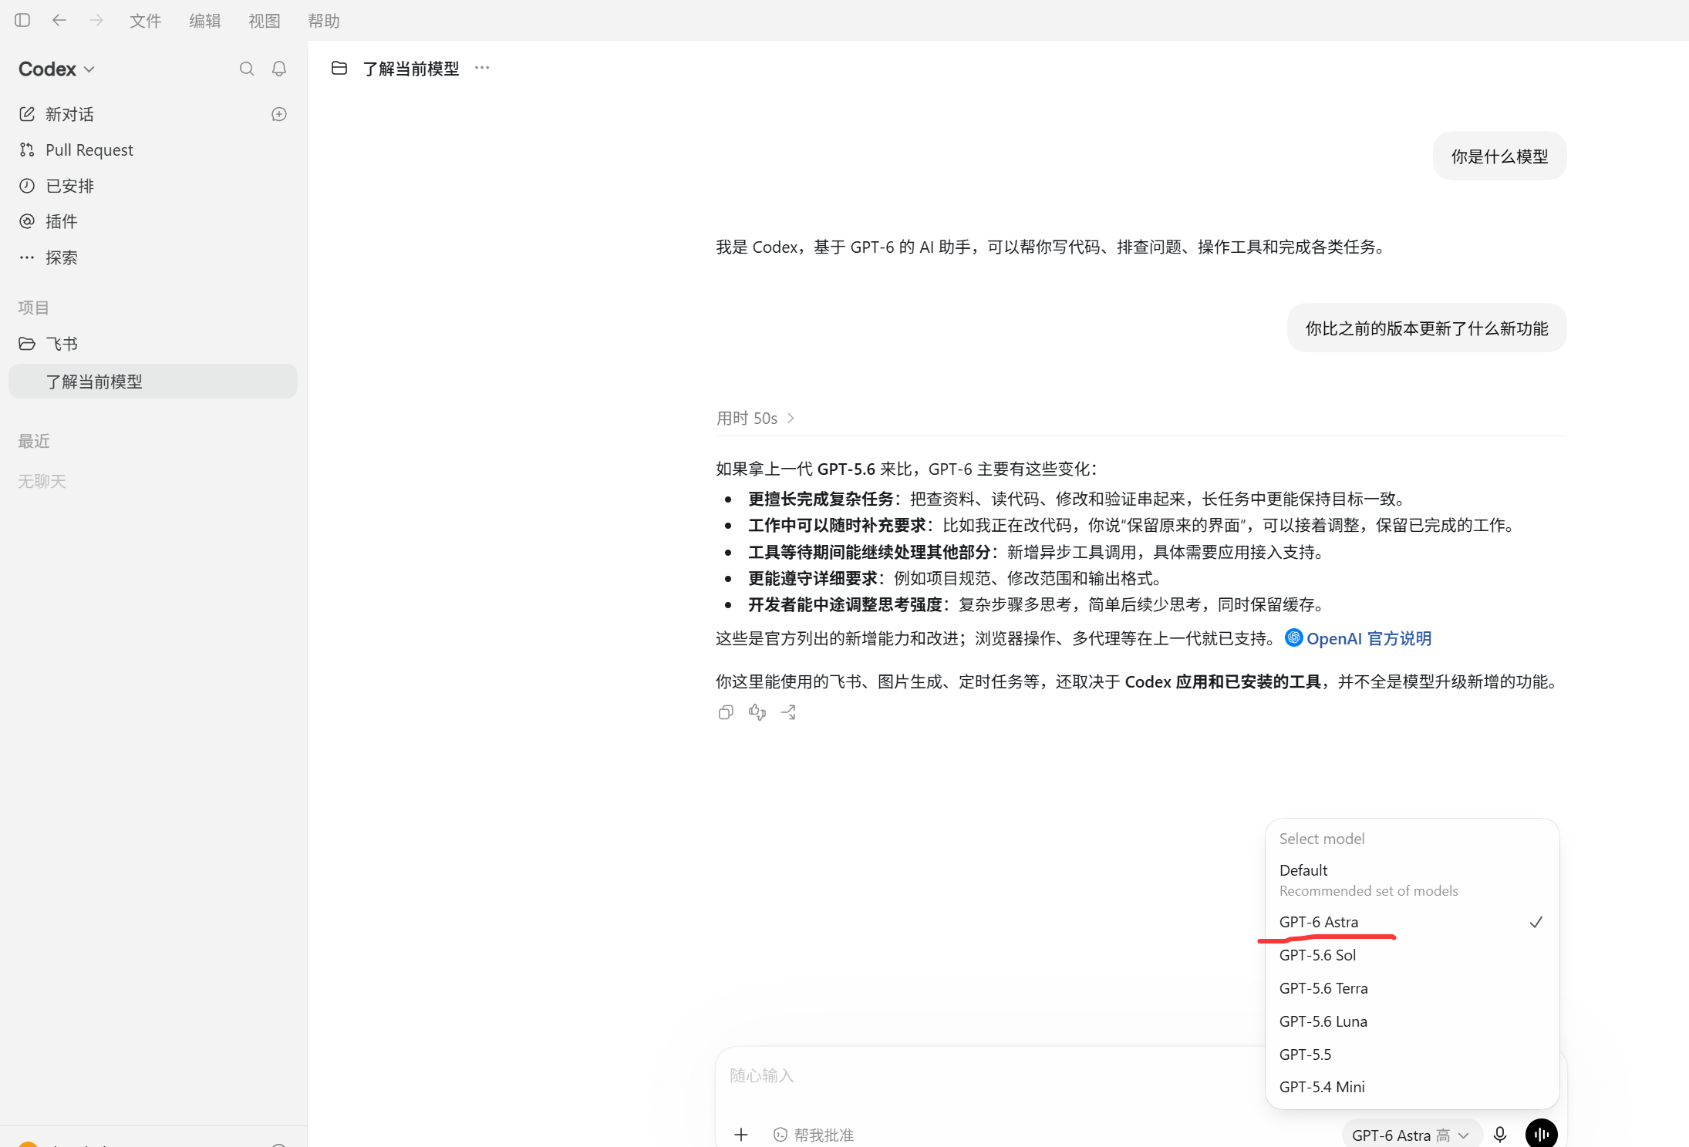The height and width of the screenshot is (1147, 1689).
Task: Open the 编辑 menu
Action: (x=204, y=21)
